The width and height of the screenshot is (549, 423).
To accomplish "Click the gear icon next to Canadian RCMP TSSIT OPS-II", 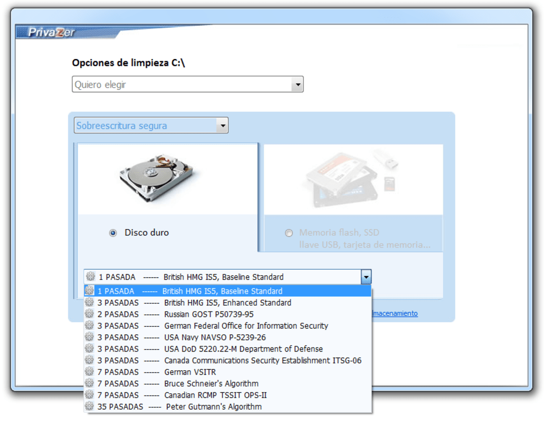I will 89,395.
